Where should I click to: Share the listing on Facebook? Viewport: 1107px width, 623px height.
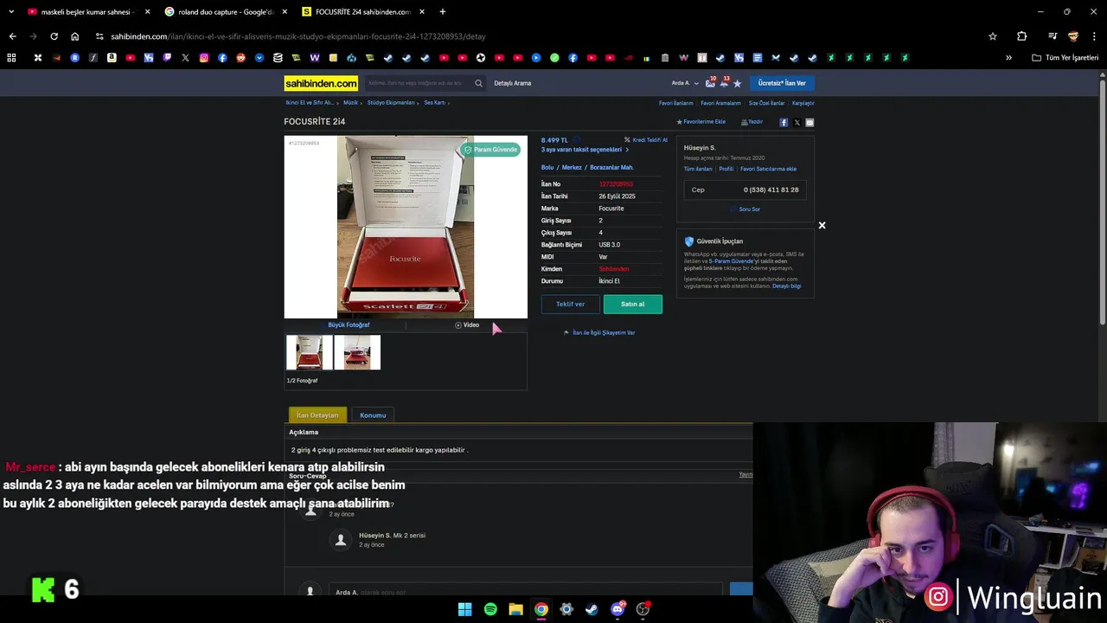[x=784, y=122]
